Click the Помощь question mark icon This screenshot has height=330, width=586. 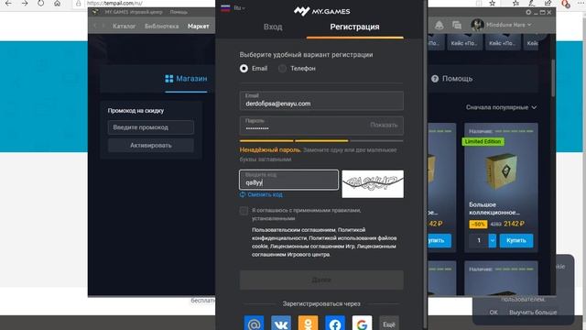coord(435,79)
